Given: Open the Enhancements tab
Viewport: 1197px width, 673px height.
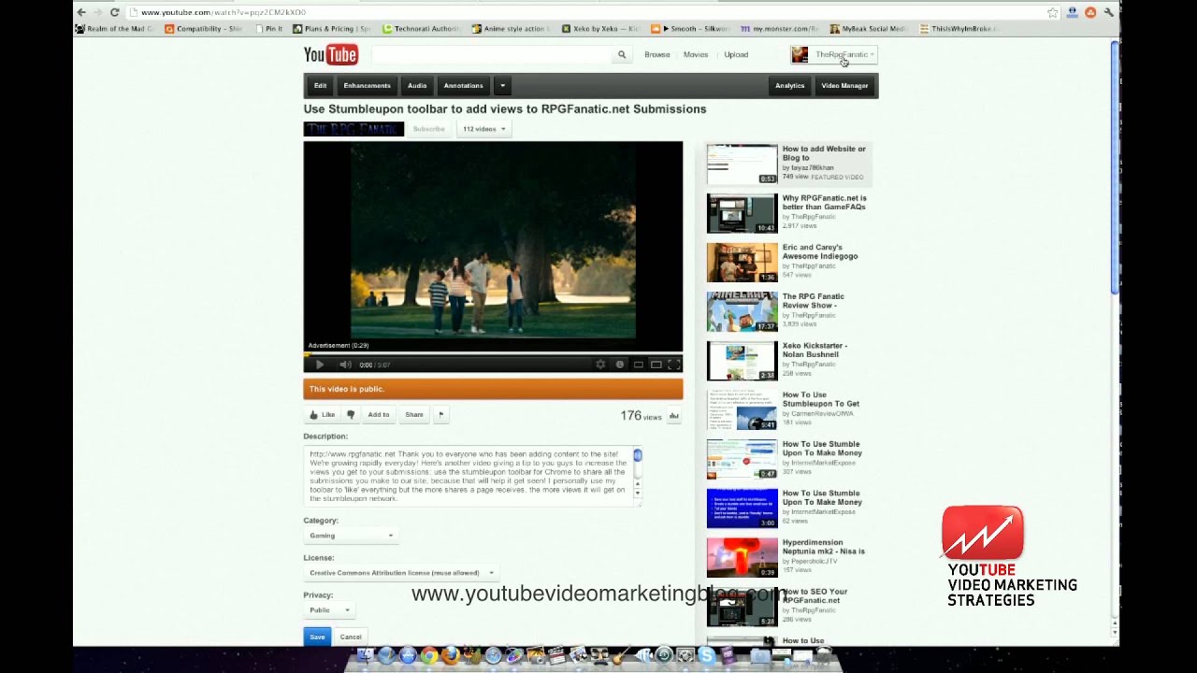Looking at the screenshot, I should point(367,86).
